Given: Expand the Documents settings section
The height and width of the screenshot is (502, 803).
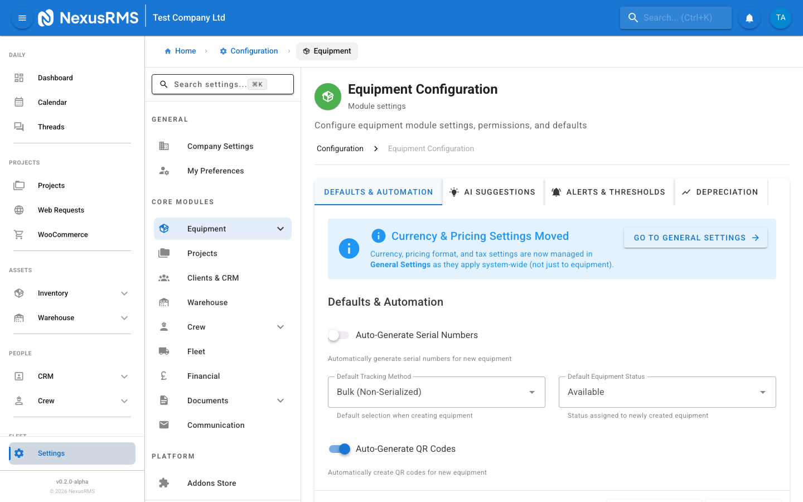Looking at the screenshot, I should pyautogui.click(x=280, y=400).
